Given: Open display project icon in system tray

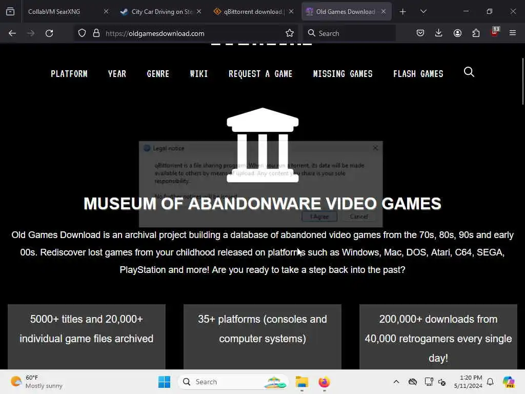Looking at the screenshot, I should point(429,382).
